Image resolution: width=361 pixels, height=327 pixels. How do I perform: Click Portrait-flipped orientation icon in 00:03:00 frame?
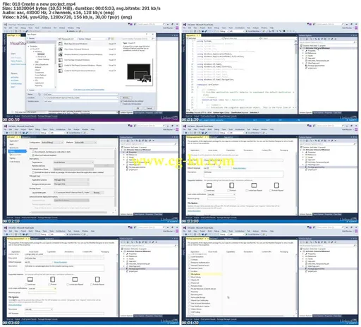276,185
